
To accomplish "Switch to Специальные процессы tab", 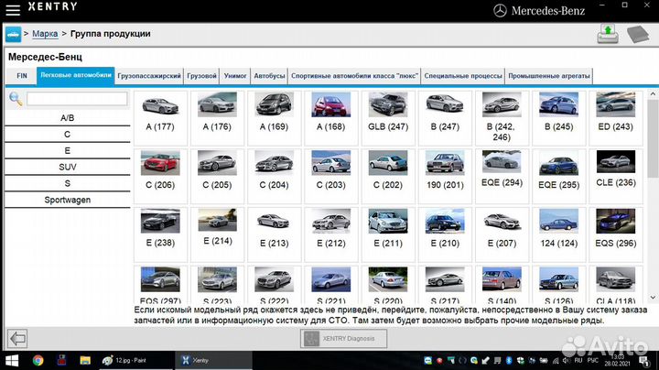I will pyautogui.click(x=463, y=76).
